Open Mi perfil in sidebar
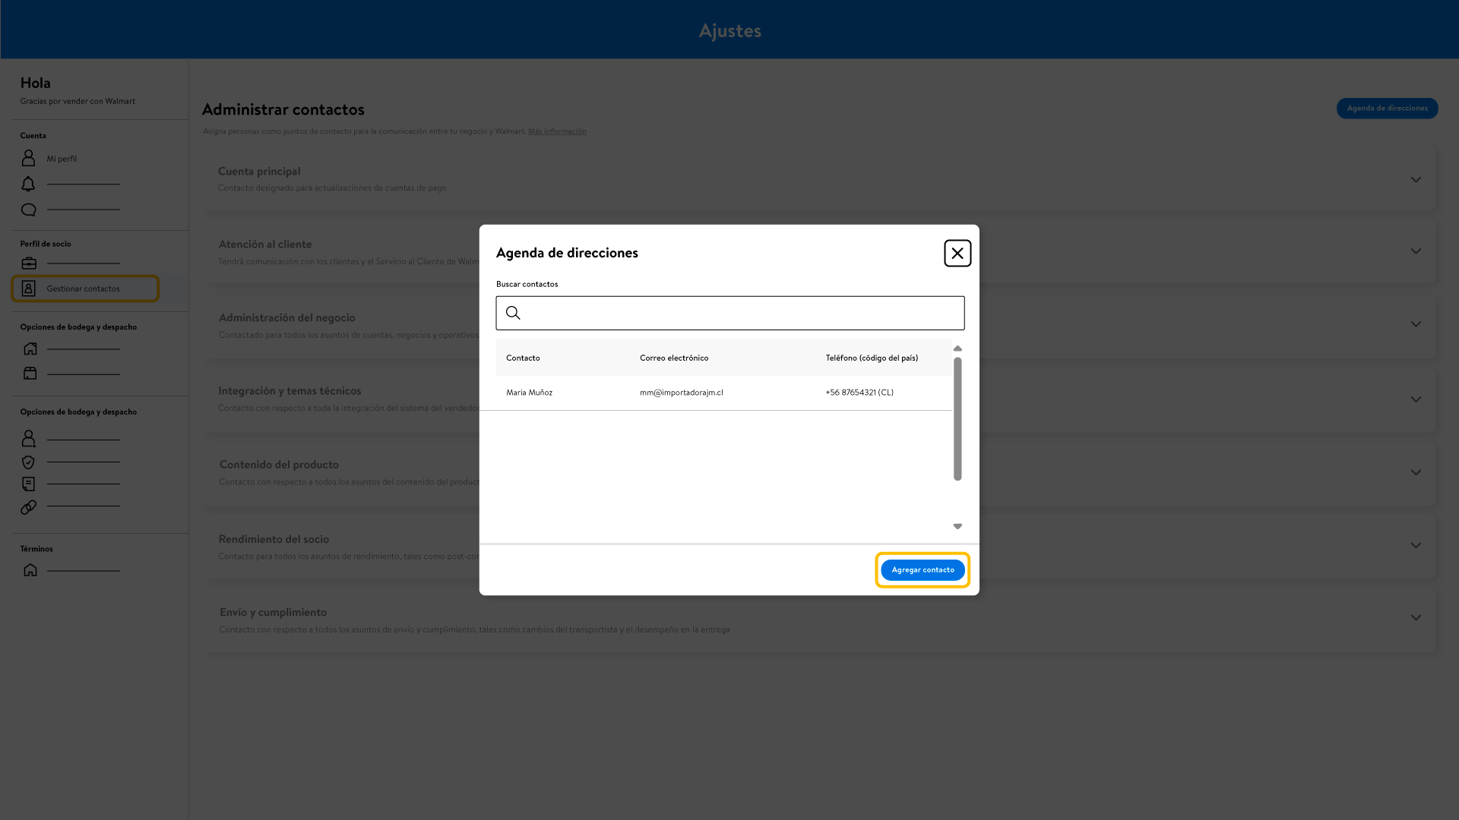The width and height of the screenshot is (1459, 820). (x=62, y=159)
